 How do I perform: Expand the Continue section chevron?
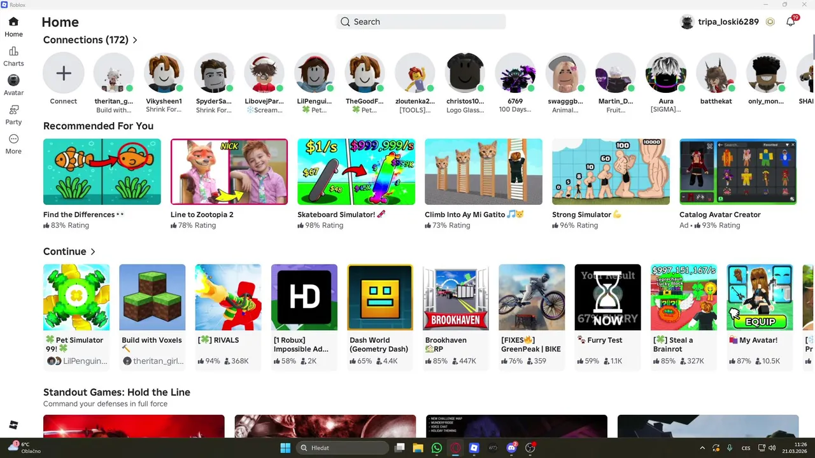point(93,252)
